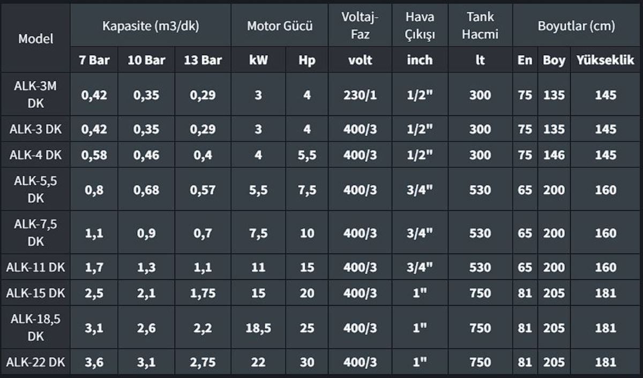Click 2,1 value in ALK-15 DK row

146,294
